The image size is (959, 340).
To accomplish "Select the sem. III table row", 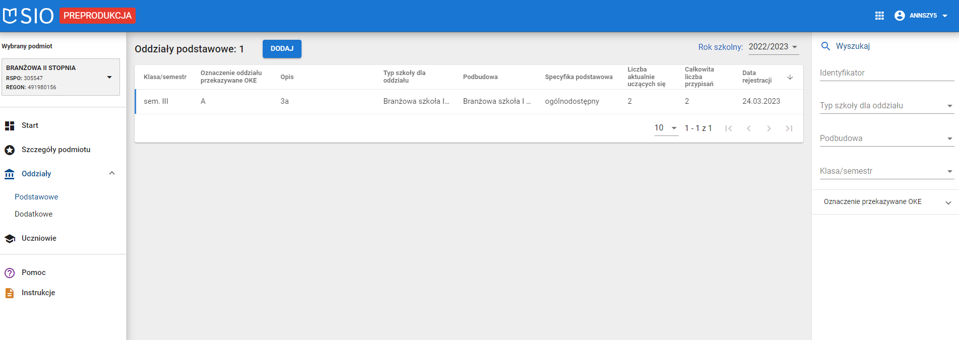I will click(x=468, y=101).
